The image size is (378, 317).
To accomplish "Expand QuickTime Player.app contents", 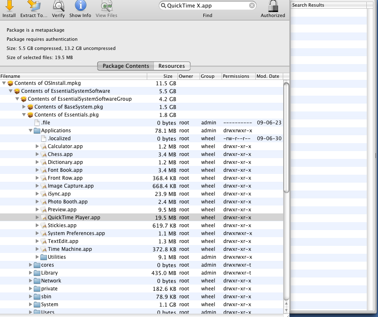I will click(37, 218).
